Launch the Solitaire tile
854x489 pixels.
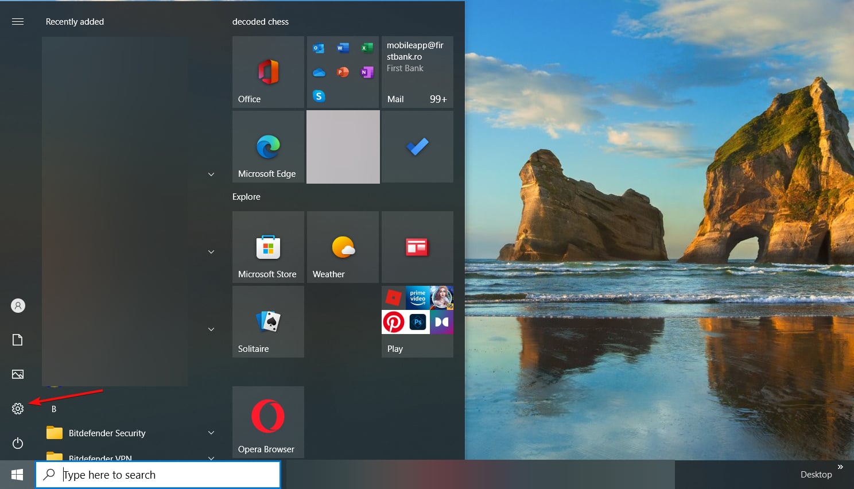267,321
